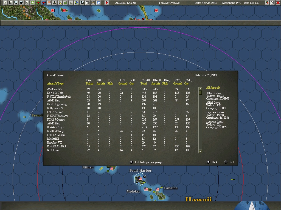Viewport: 281px width, 210px height.
Task: Select the N1K1 Rex row
Action: click(x=119, y=150)
